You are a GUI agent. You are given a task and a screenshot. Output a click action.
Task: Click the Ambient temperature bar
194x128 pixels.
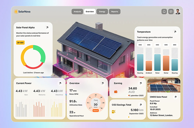tap(149, 66)
